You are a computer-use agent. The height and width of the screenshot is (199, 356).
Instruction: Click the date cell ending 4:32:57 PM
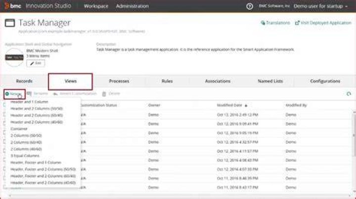point(237,142)
